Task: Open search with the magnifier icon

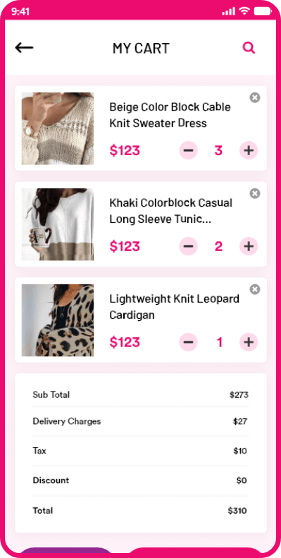Action: (x=249, y=48)
